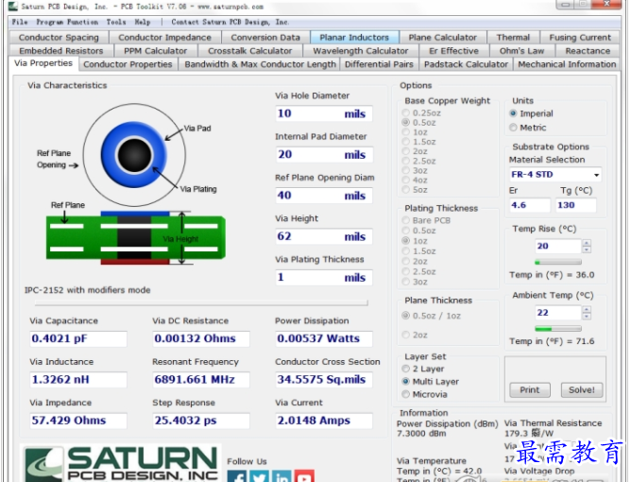Switch to PPM Calculator tab
The image size is (631, 482).
pos(156,51)
